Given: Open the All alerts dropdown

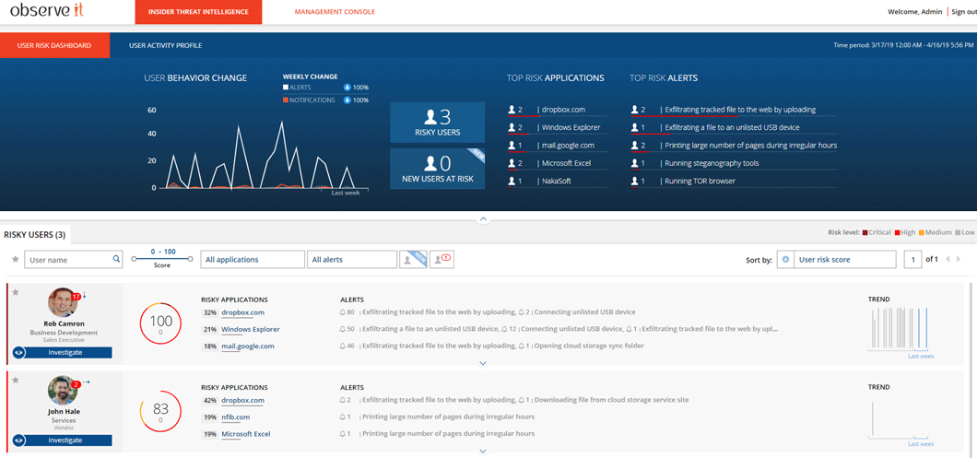Looking at the screenshot, I should point(351,260).
